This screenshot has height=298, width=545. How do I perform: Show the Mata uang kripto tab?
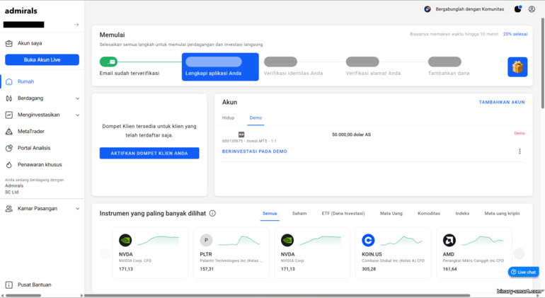pyautogui.click(x=502, y=213)
